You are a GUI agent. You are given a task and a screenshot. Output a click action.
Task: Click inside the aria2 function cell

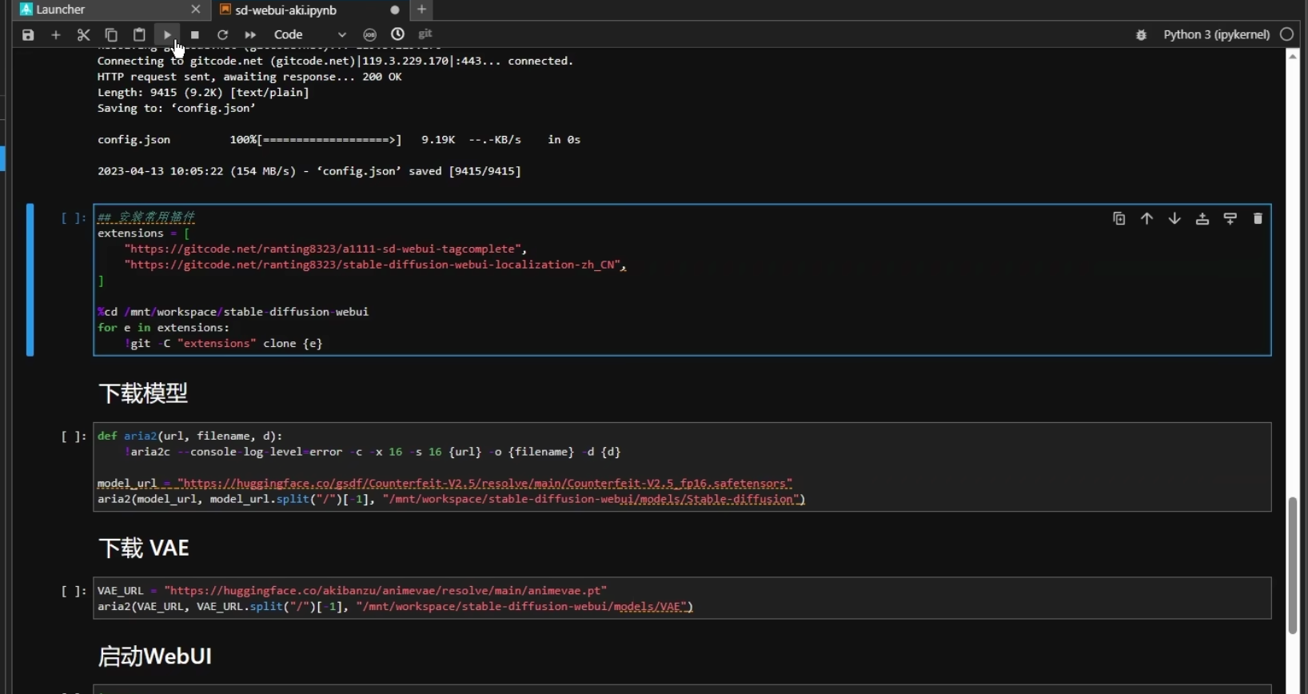pyautogui.click(x=682, y=467)
